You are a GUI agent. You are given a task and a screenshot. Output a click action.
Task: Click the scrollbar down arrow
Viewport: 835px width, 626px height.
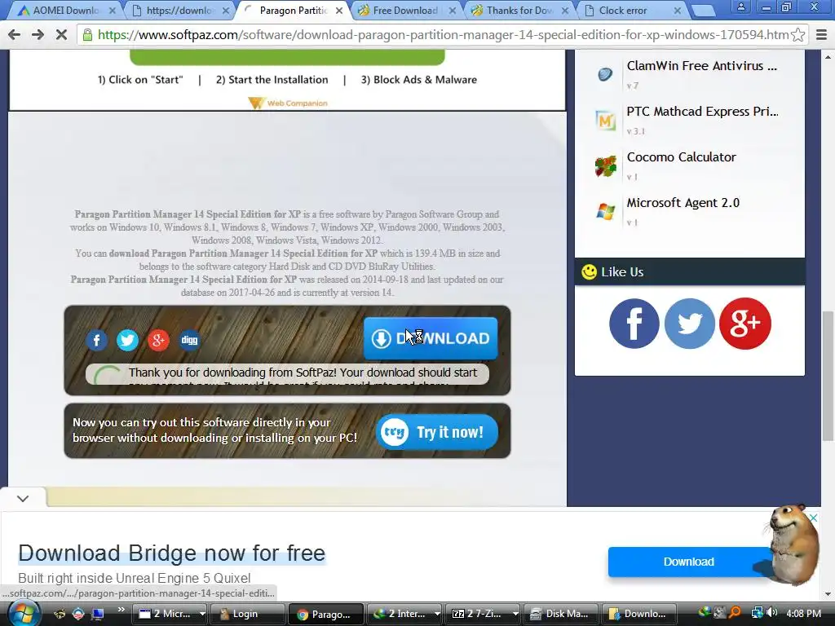point(828,594)
